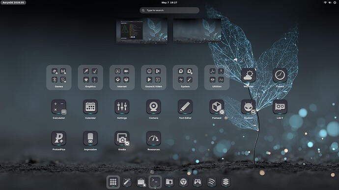
Task: Open the stacked layers app in dock
Action: coord(226,182)
